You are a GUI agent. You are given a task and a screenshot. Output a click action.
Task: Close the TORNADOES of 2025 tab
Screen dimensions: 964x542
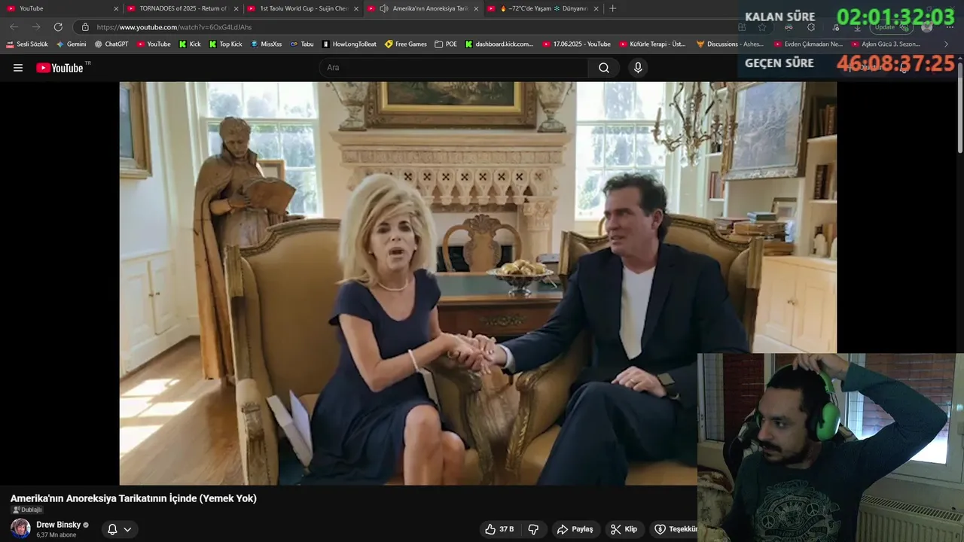(236, 9)
